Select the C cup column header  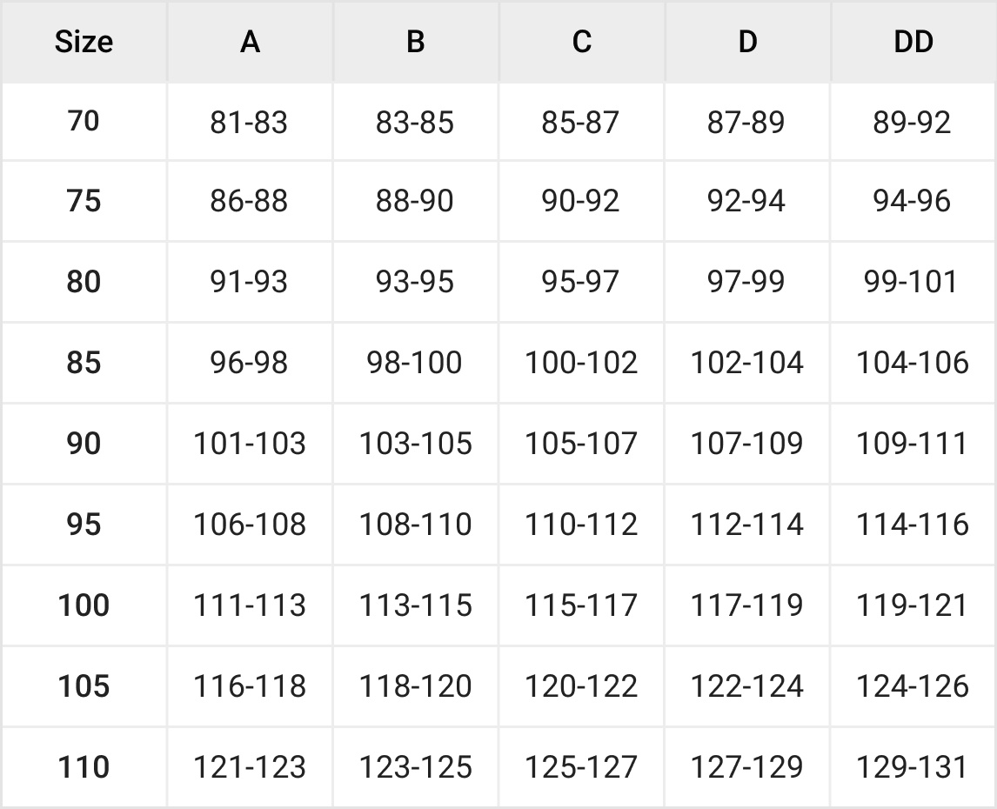click(x=581, y=42)
